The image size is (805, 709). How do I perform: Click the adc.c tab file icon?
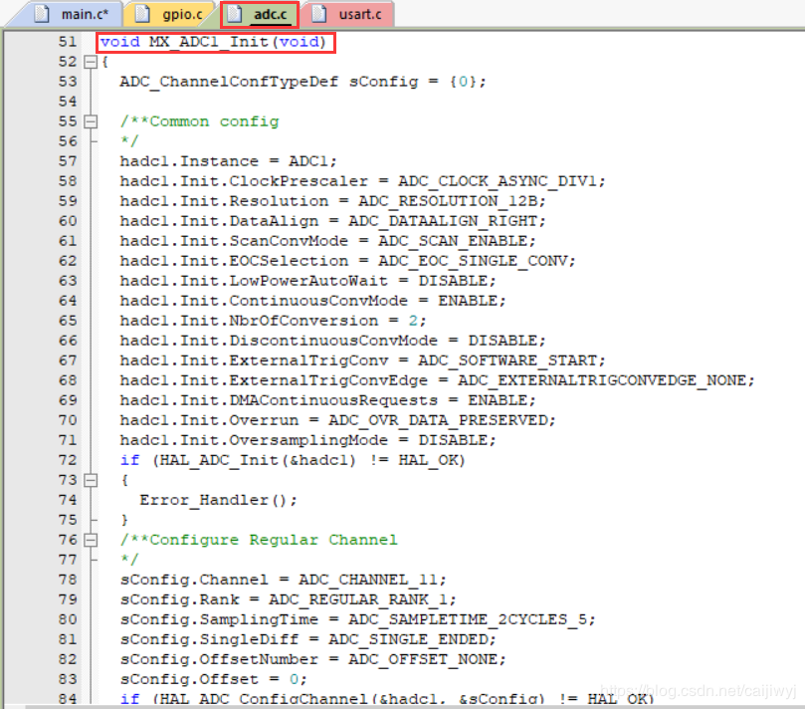(x=235, y=14)
